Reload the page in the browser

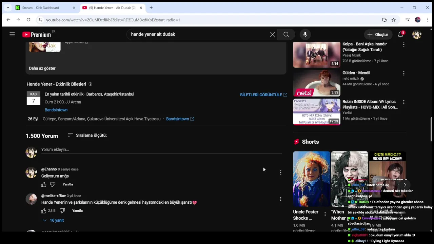(x=28, y=20)
